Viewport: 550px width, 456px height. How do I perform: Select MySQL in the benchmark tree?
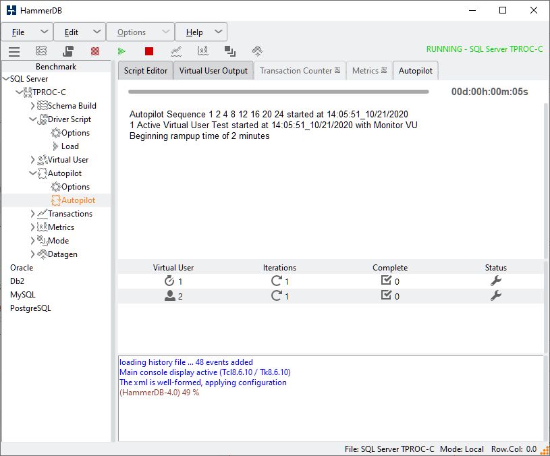23,295
